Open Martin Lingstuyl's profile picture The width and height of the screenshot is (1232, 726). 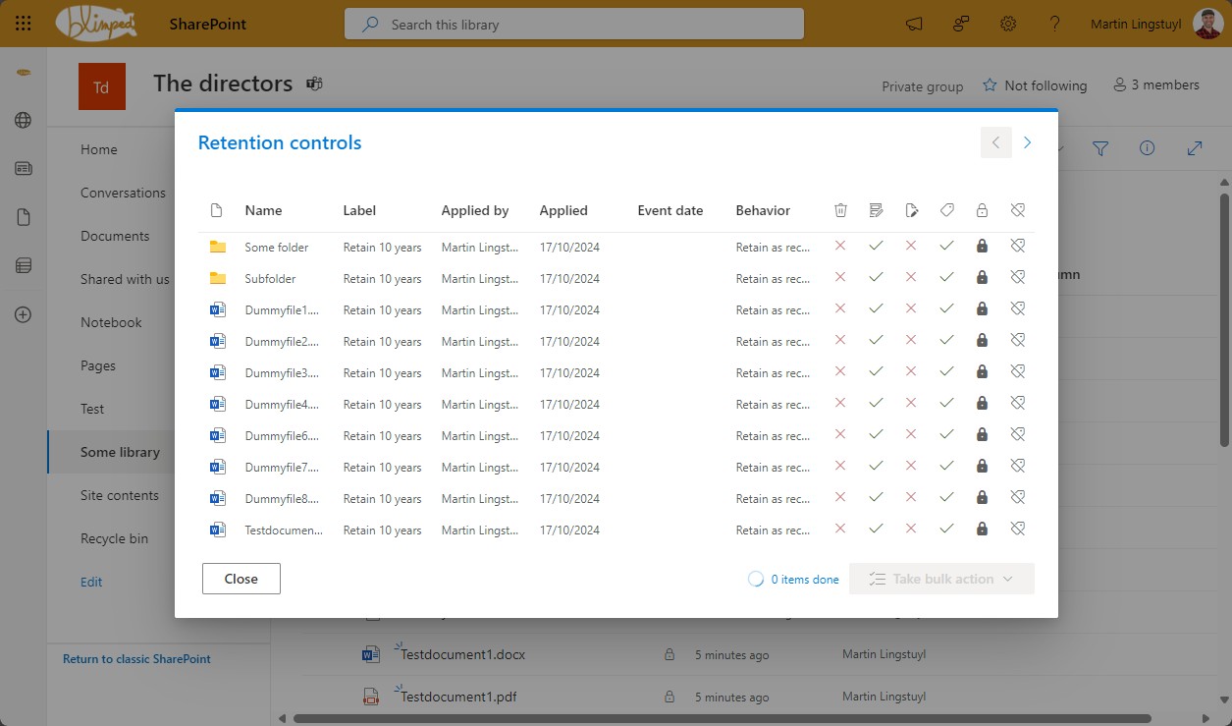click(1207, 25)
